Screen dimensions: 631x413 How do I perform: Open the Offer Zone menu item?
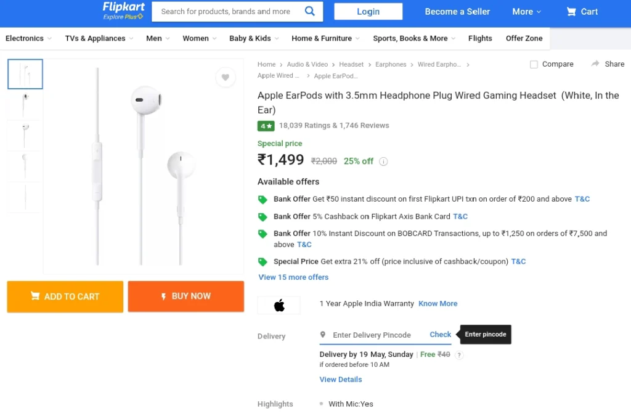[x=524, y=38]
